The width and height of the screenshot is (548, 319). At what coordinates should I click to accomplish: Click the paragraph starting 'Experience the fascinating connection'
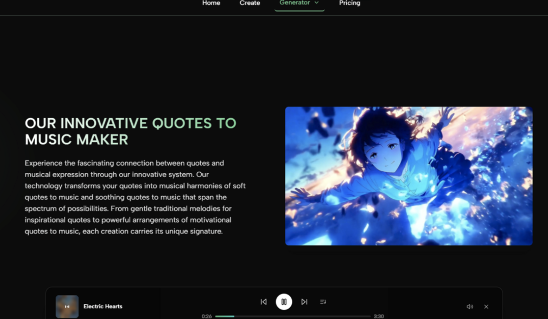[135, 197]
